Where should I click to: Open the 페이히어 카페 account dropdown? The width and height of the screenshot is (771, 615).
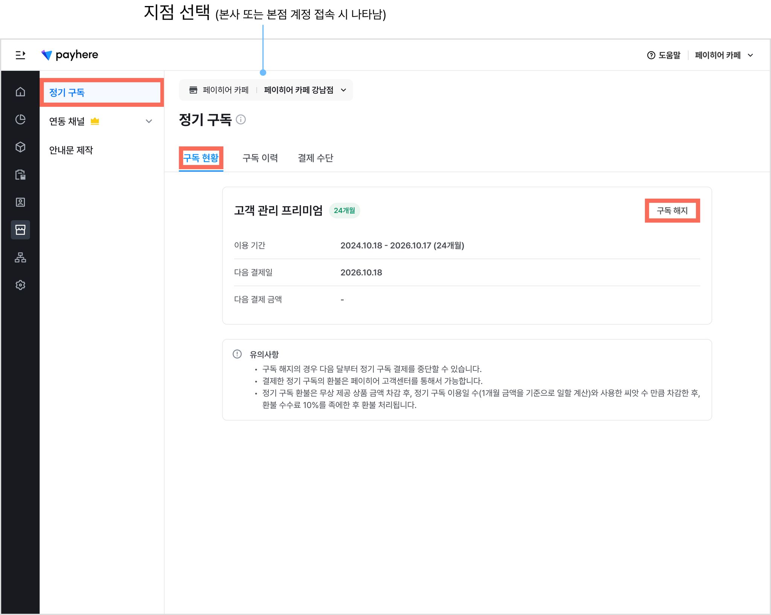[724, 55]
